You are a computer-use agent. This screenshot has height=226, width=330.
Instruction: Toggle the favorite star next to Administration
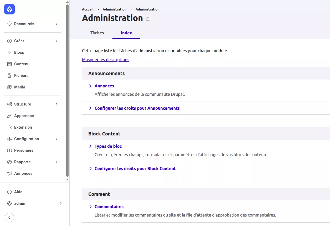[148, 19]
